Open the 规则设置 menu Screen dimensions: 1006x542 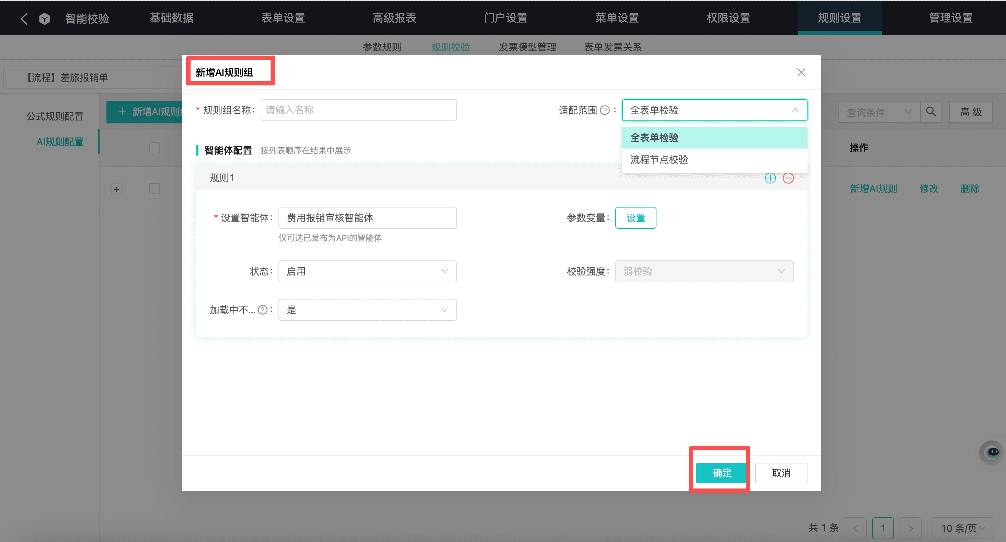click(x=839, y=18)
